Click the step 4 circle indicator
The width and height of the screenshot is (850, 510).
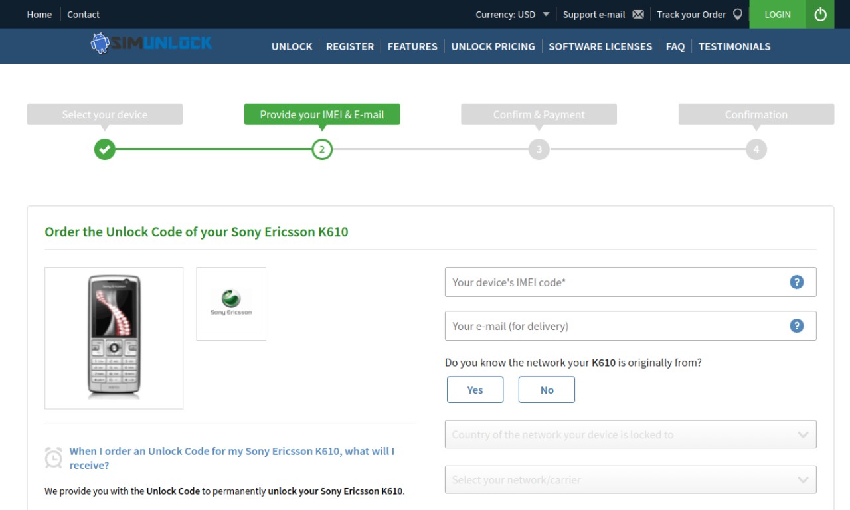tap(756, 149)
